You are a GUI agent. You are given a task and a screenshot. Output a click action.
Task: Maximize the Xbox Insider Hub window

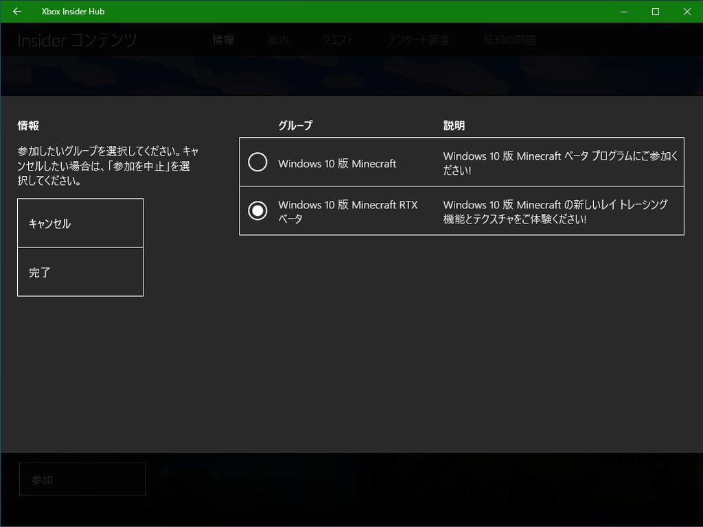[655, 11]
